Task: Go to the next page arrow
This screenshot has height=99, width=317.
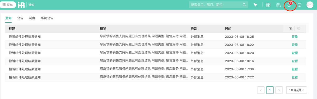Action: click(x=279, y=90)
